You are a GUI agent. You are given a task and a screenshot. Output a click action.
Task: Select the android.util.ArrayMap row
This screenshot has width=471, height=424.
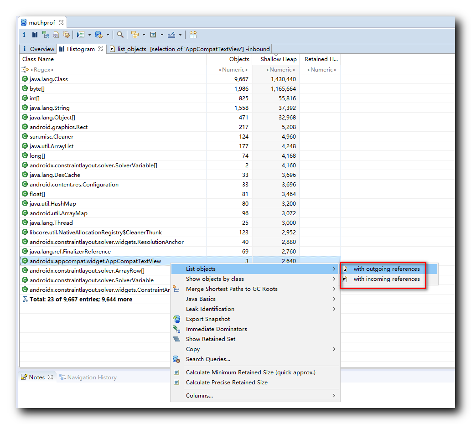(x=180, y=213)
